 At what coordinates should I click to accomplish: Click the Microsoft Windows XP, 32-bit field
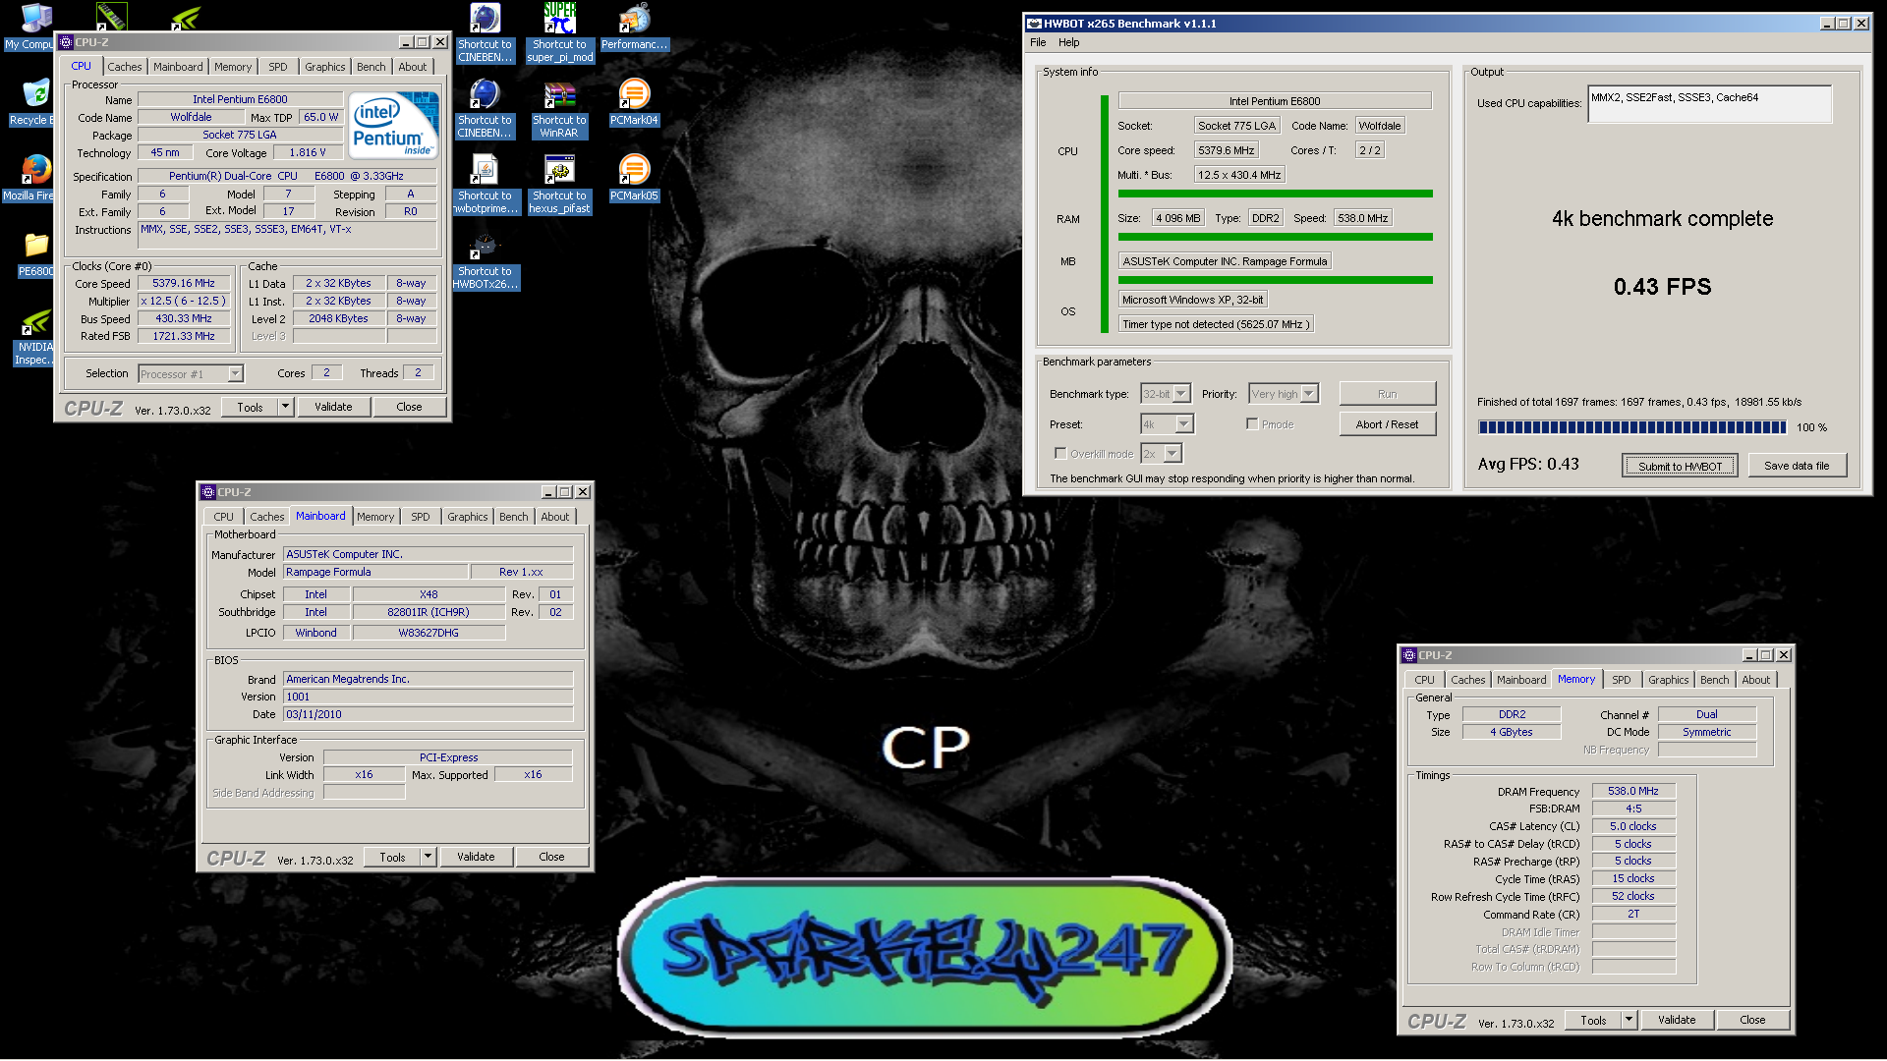tap(1193, 300)
